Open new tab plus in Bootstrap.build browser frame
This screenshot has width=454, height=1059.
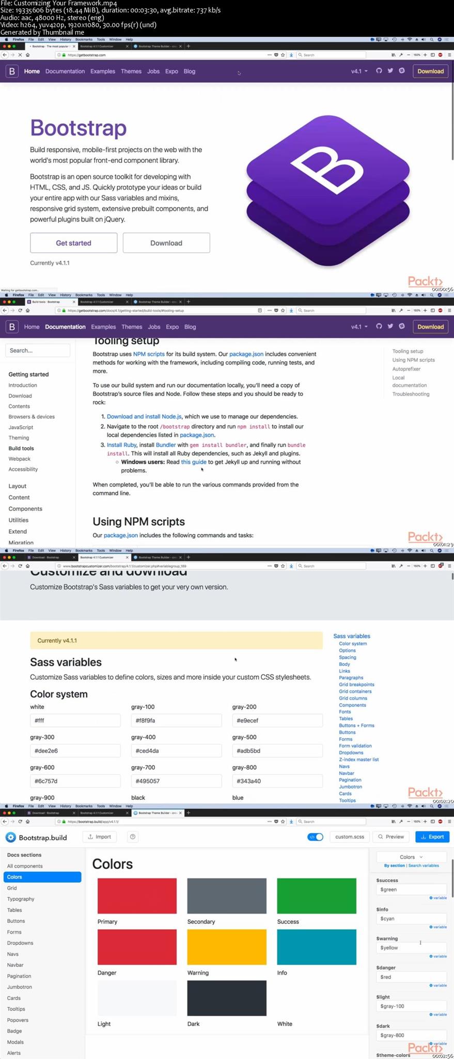tap(188, 813)
